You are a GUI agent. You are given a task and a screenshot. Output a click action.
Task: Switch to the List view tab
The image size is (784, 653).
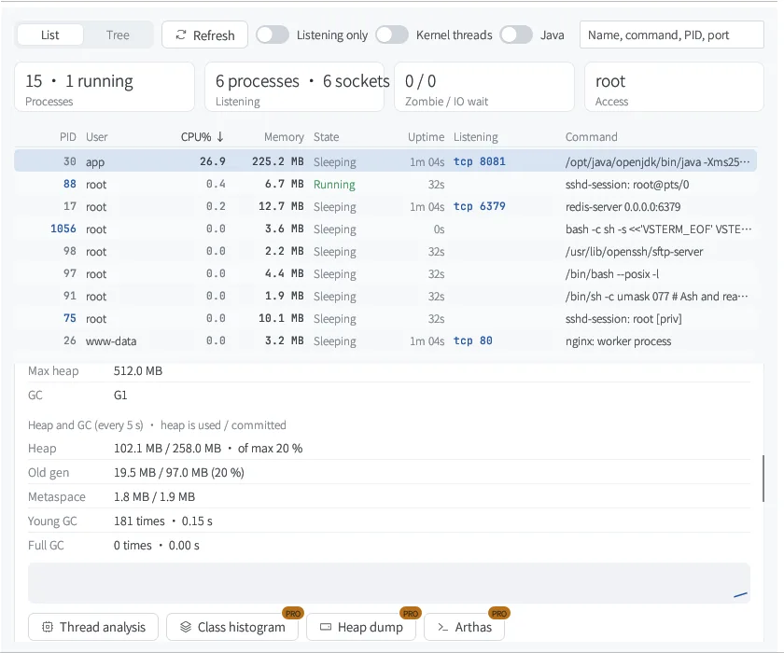[x=50, y=35]
